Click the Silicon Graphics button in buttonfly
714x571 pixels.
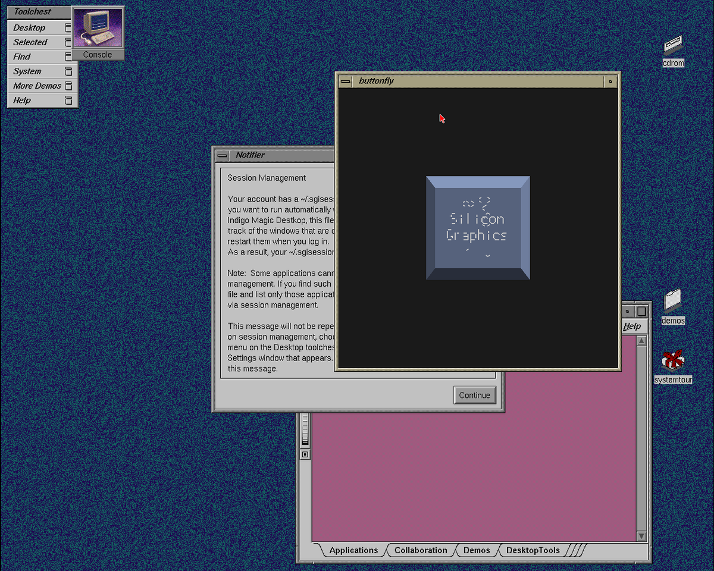(x=478, y=228)
